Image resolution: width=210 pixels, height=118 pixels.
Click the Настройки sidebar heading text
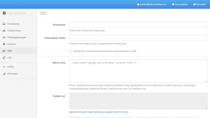pyautogui.click(x=16, y=13)
